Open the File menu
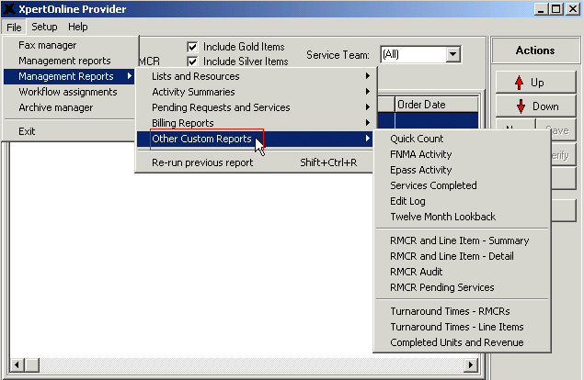 (14, 28)
